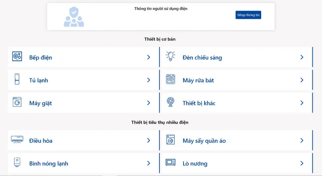Click the Máy giặt washing machine icon
322x176 pixels.
[17, 102]
